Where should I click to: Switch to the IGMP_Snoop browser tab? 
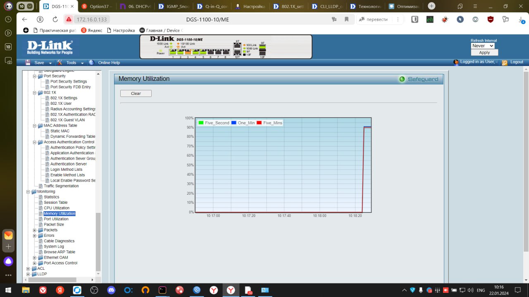tap(173, 6)
